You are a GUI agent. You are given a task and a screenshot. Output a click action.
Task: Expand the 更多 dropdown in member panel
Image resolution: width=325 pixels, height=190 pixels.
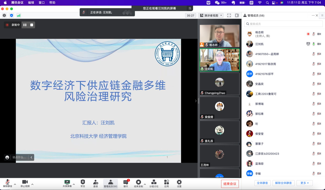pyautogui.click(x=304, y=183)
